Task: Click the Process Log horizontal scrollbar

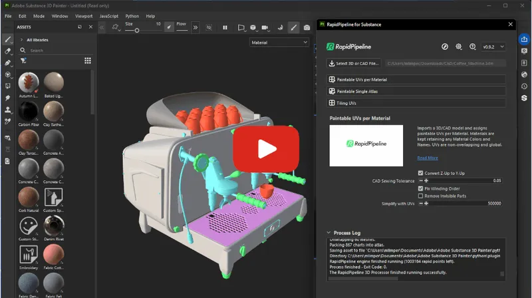Action: 363,279
